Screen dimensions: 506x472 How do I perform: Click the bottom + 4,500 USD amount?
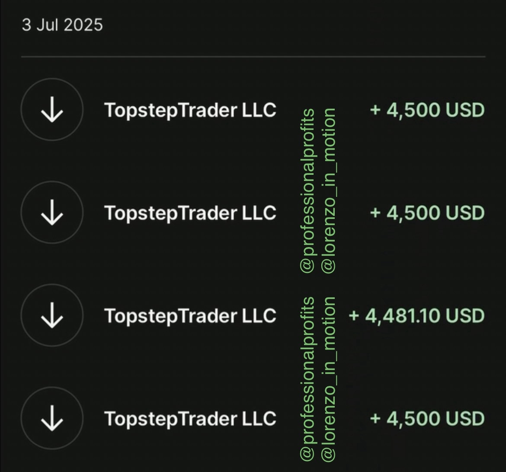427,418
